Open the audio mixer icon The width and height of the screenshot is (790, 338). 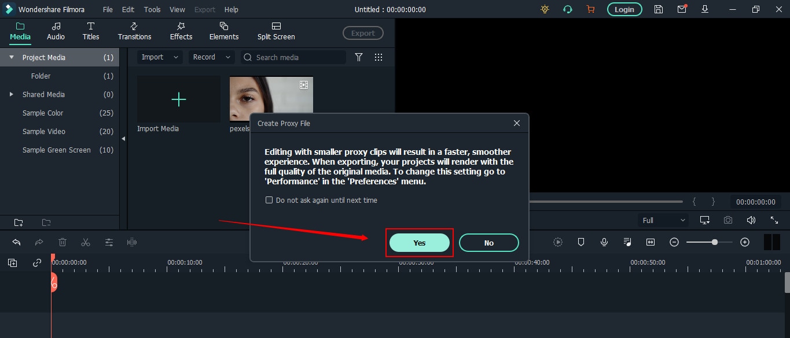click(x=627, y=243)
